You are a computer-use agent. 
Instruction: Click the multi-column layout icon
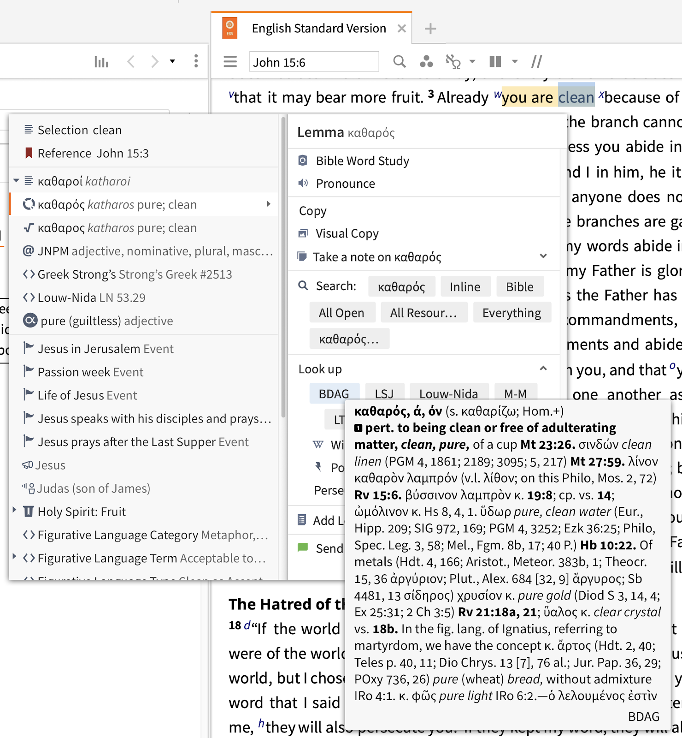(x=495, y=61)
